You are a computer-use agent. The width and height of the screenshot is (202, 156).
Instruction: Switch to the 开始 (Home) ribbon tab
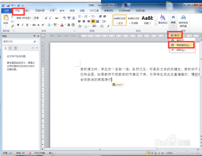pyautogui.click(x=17, y=11)
